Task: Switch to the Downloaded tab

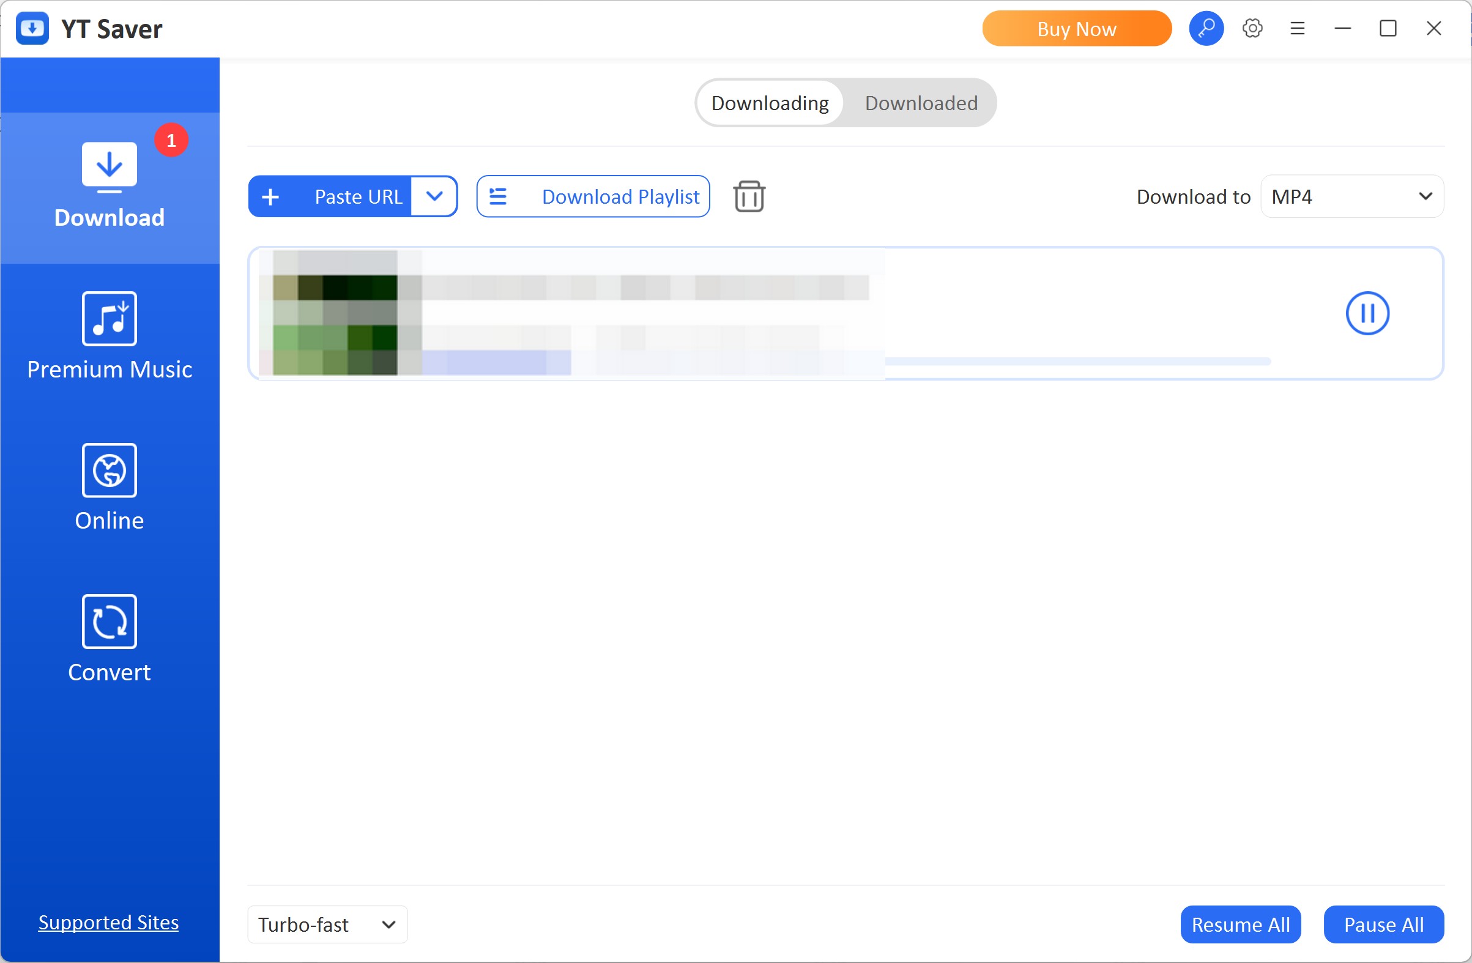Action: click(x=921, y=103)
